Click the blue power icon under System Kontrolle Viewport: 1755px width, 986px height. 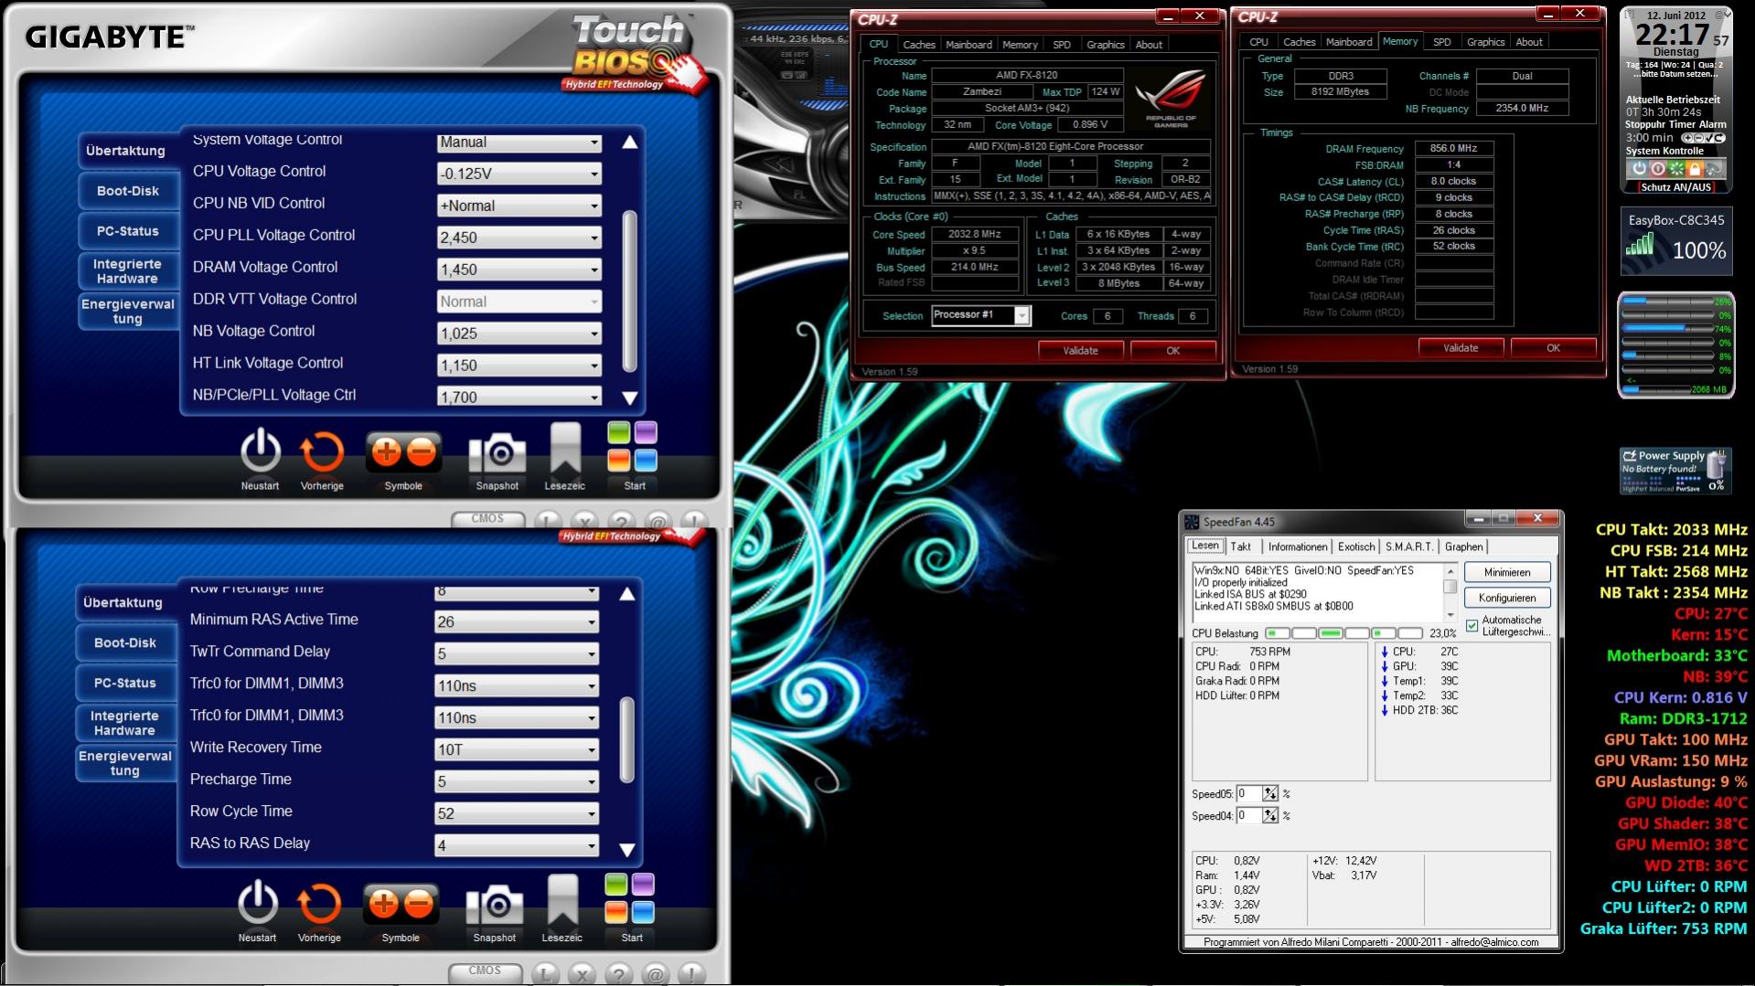(x=1639, y=169)
